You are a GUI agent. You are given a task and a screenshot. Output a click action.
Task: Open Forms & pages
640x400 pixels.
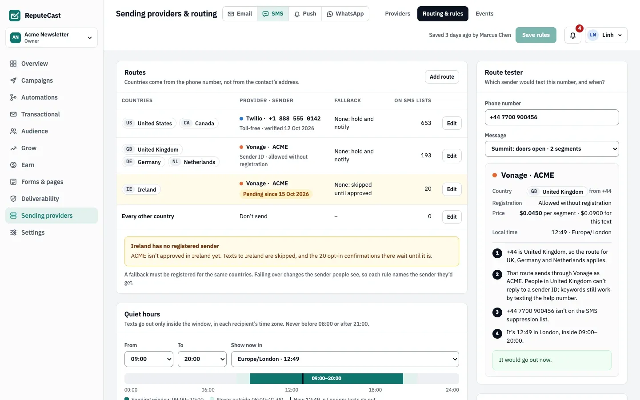coord(52,182)
